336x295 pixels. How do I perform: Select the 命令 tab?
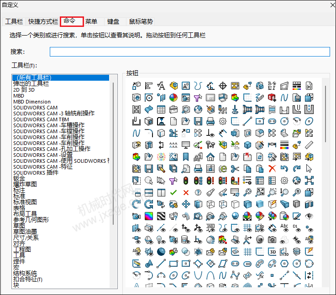72,21
